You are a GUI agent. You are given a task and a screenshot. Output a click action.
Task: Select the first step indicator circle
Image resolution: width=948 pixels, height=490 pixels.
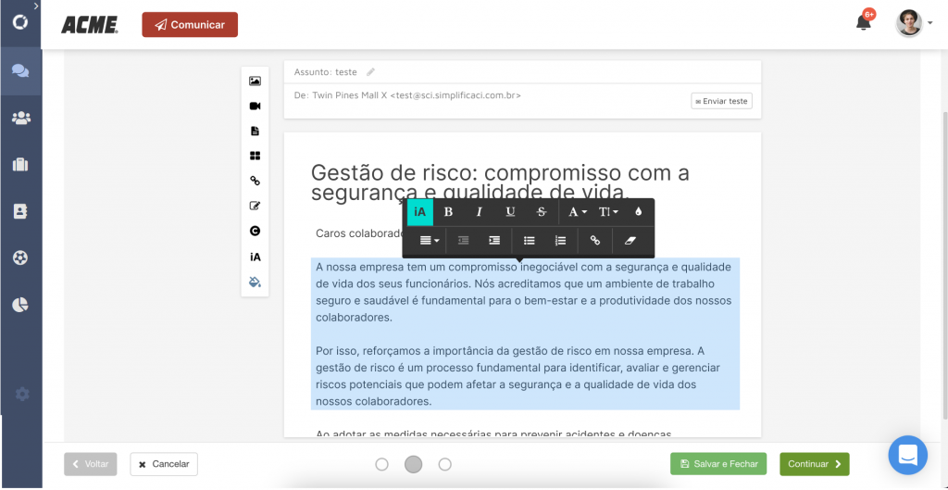381,464
